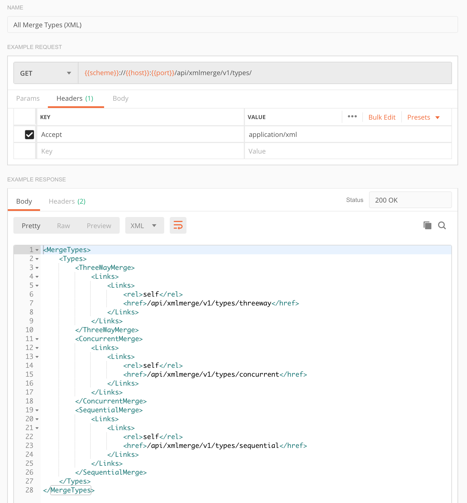Screen dimensions: 467x503
Task: Fold the ConcurrentMerge node on line 11
Action: 37,339
